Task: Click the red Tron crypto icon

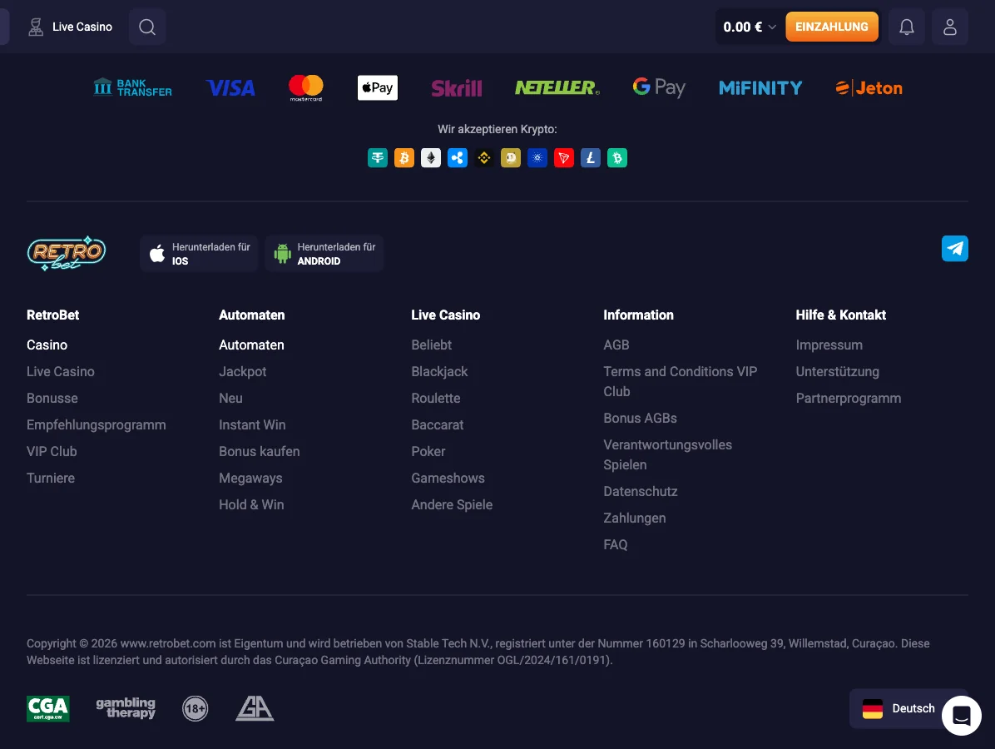Action: (564, 157)
